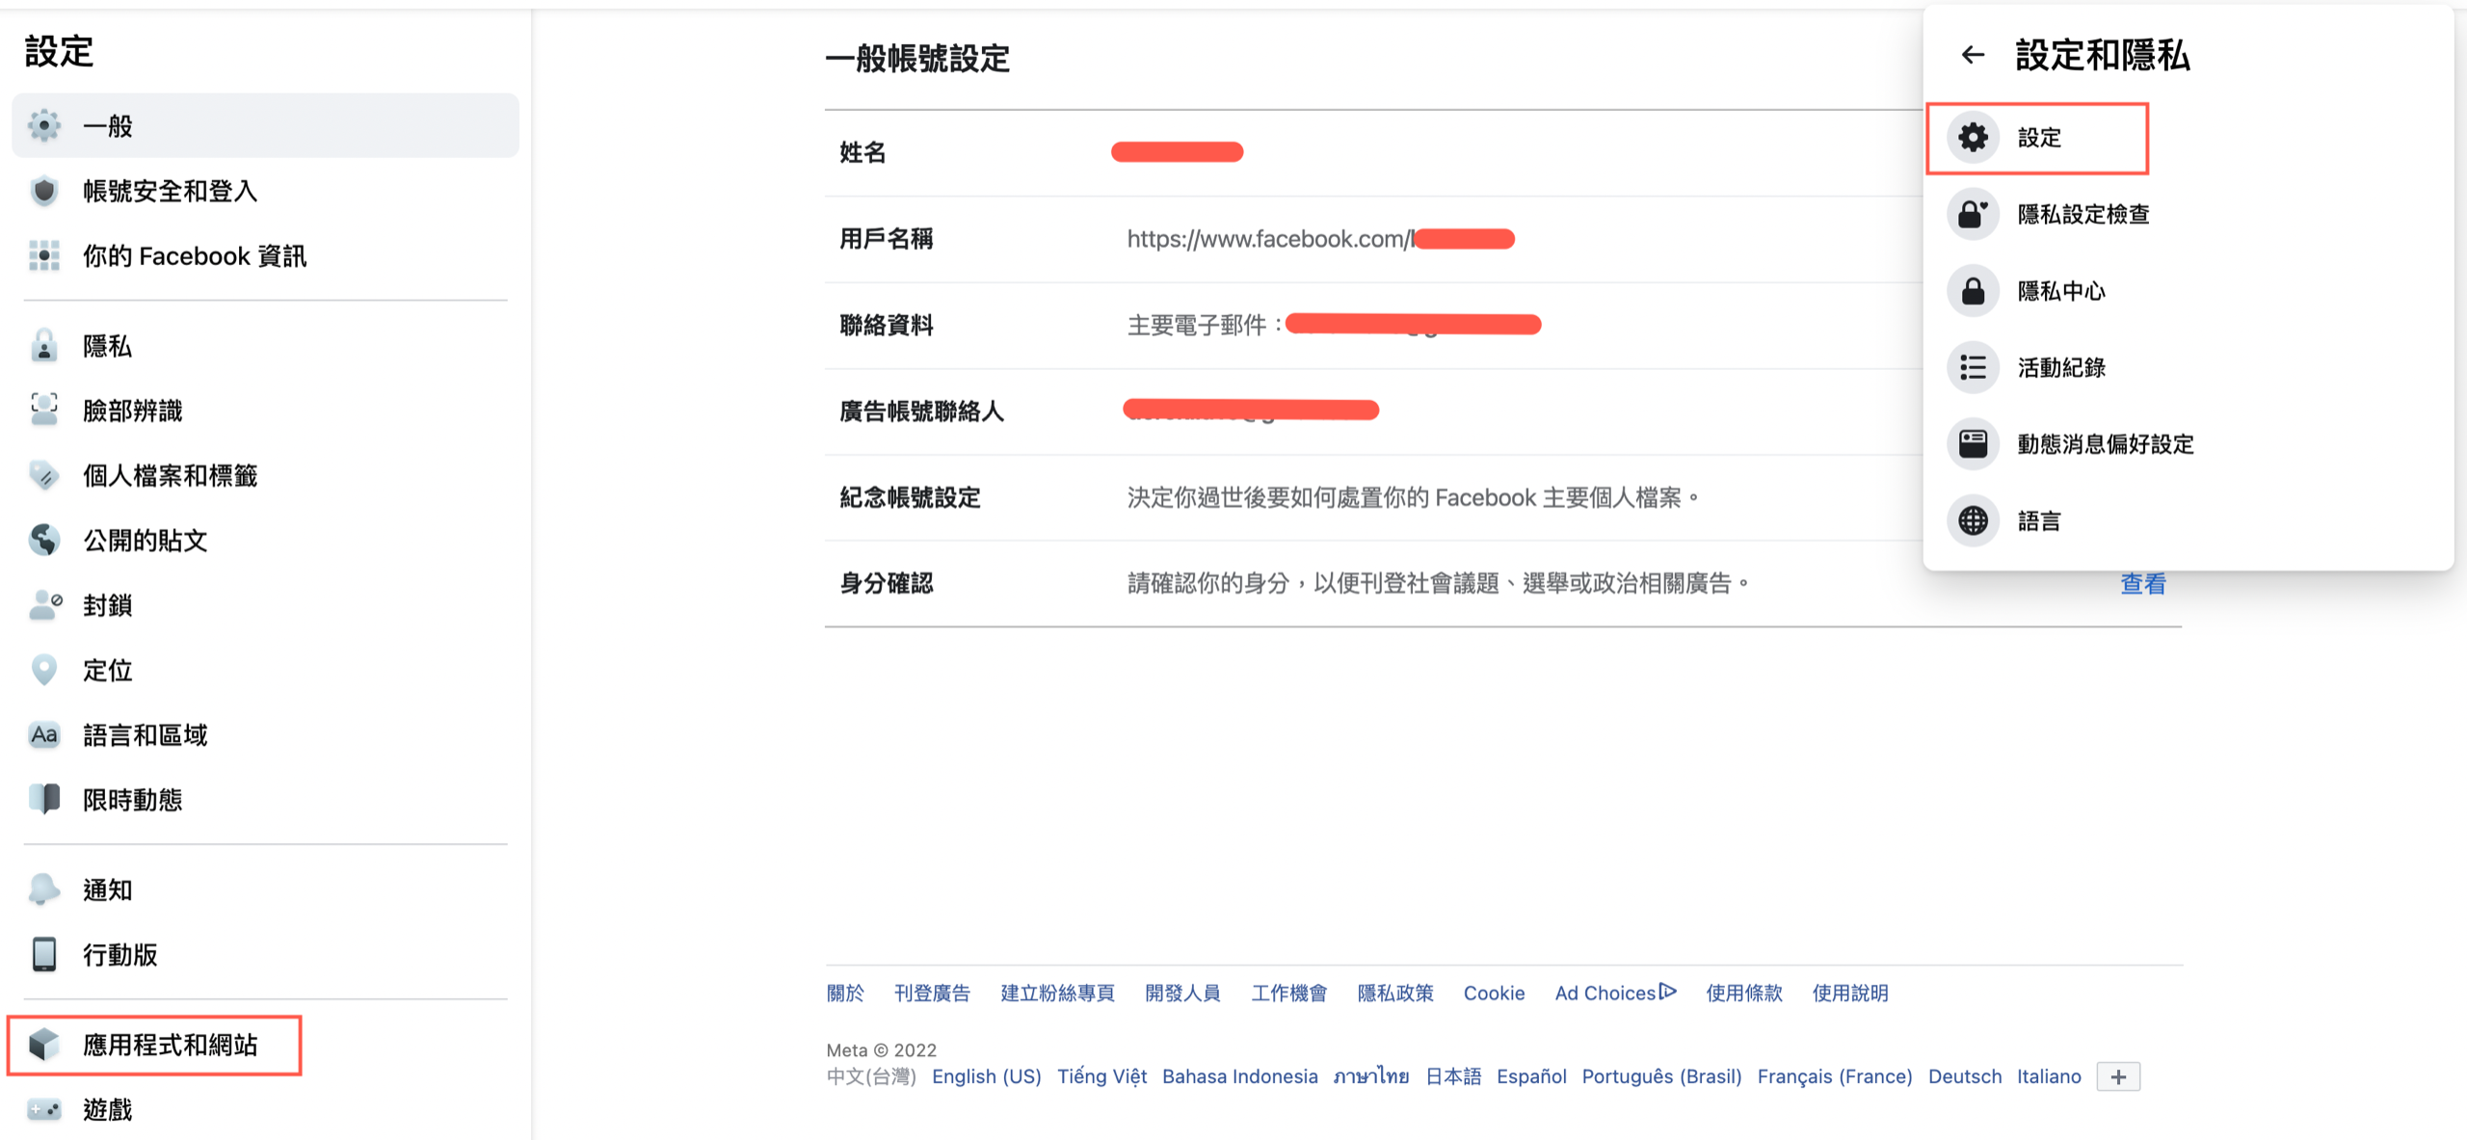Click the facebook.com profile URL text
The height and width of the screenshot is (1140, 2467).
point(1270,239)
